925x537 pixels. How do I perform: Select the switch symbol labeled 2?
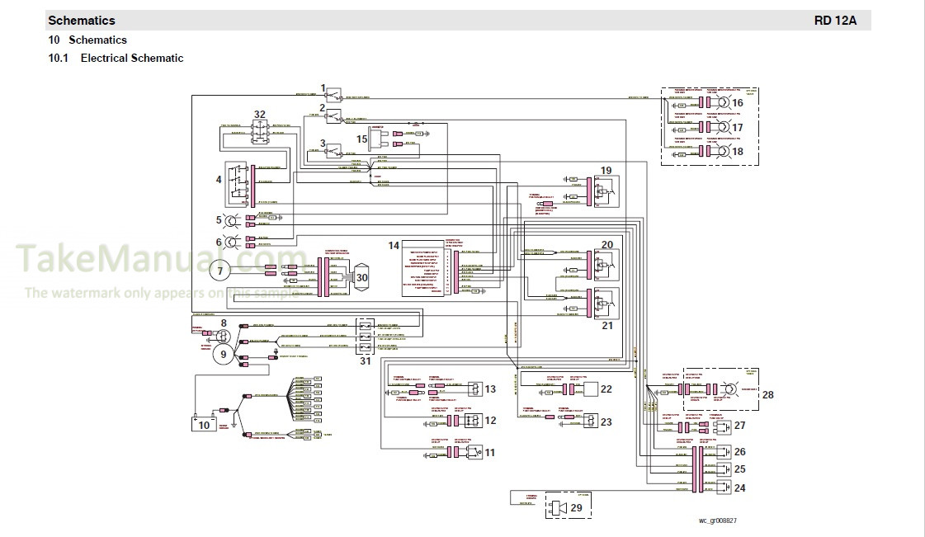pyautogui.click(x=337, y=117)
